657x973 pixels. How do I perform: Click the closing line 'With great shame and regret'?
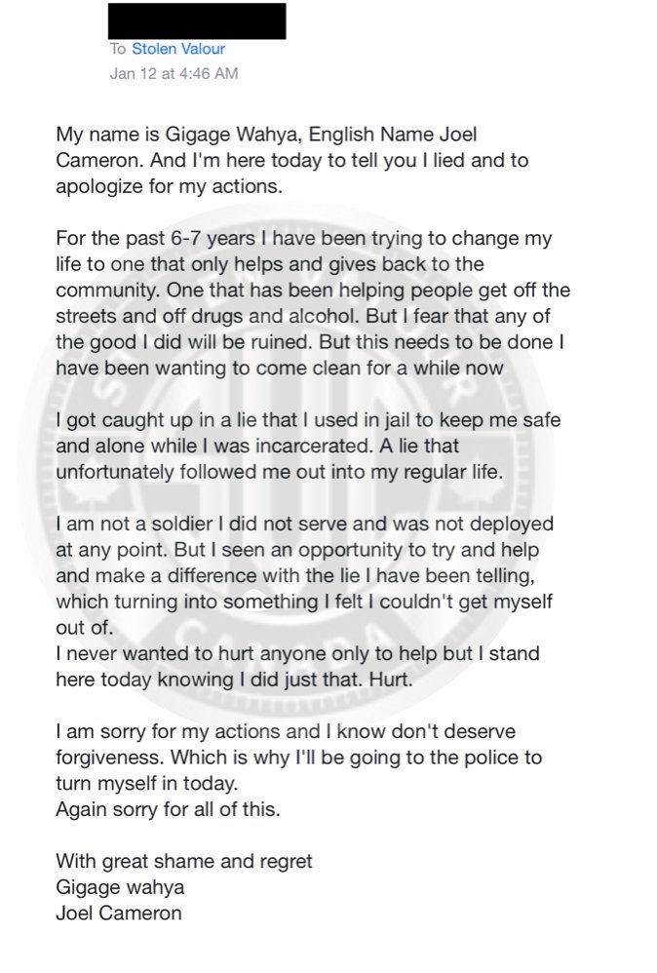tap(183, 862)
